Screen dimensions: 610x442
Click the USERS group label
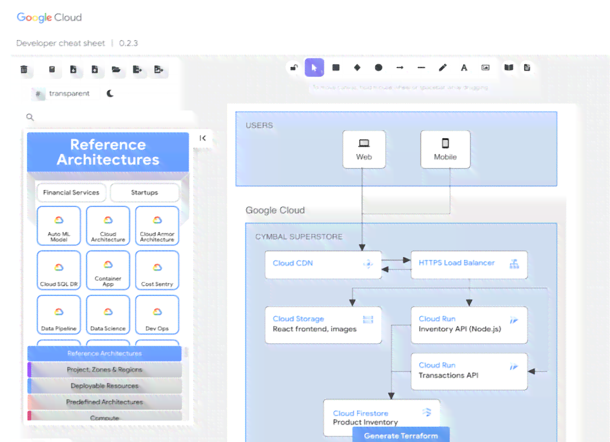[x=259, y=126]
